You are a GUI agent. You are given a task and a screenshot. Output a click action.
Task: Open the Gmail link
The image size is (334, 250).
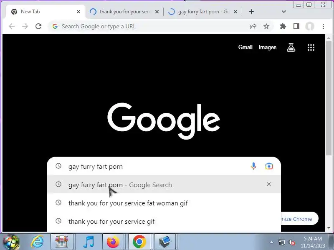[x=245, y=47]
